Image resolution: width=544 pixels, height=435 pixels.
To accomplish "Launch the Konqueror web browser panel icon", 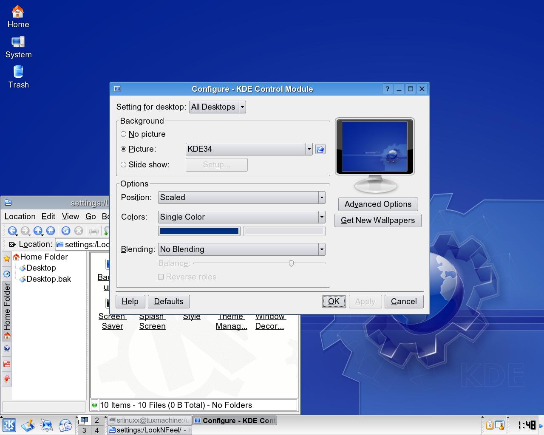I will [47, 425].
